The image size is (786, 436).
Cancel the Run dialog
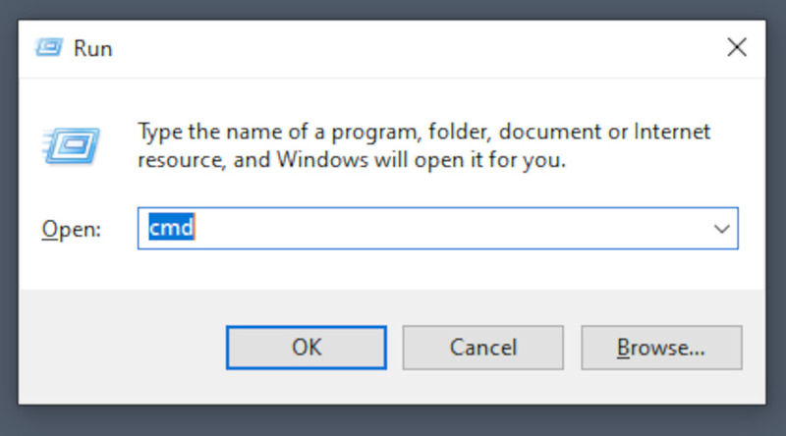point(482,347)
